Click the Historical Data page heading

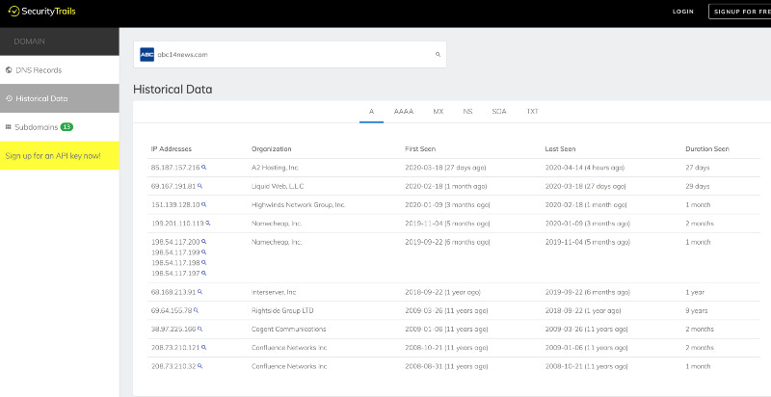pos(173,90)
